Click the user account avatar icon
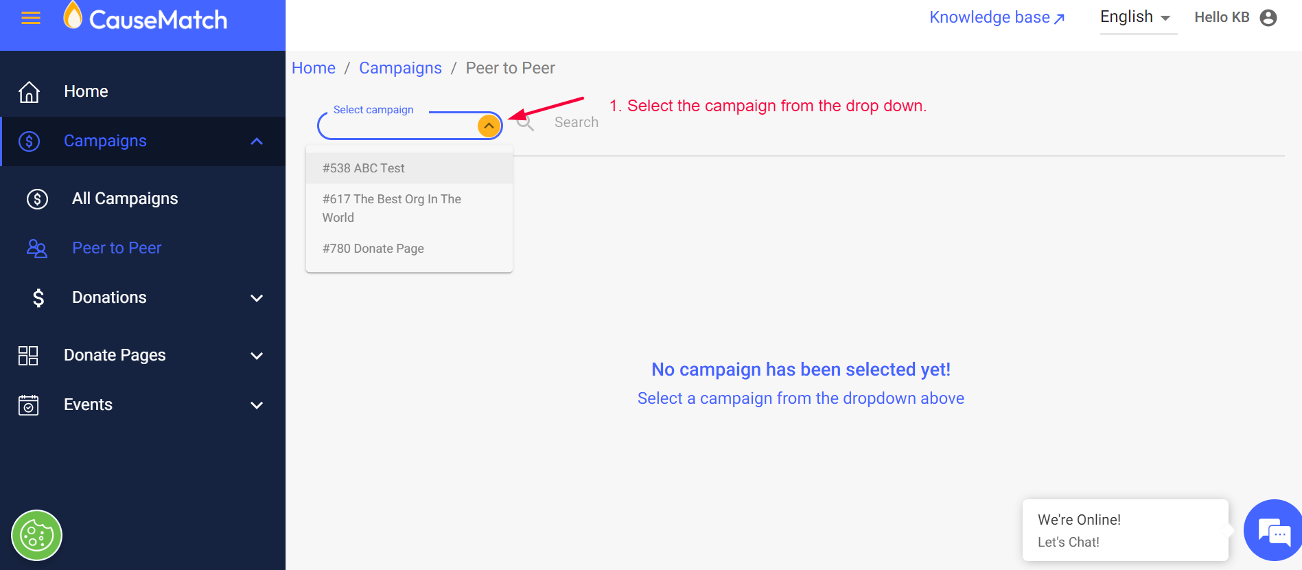This screenshot has width=1302, height=570. click(1268, 18)
